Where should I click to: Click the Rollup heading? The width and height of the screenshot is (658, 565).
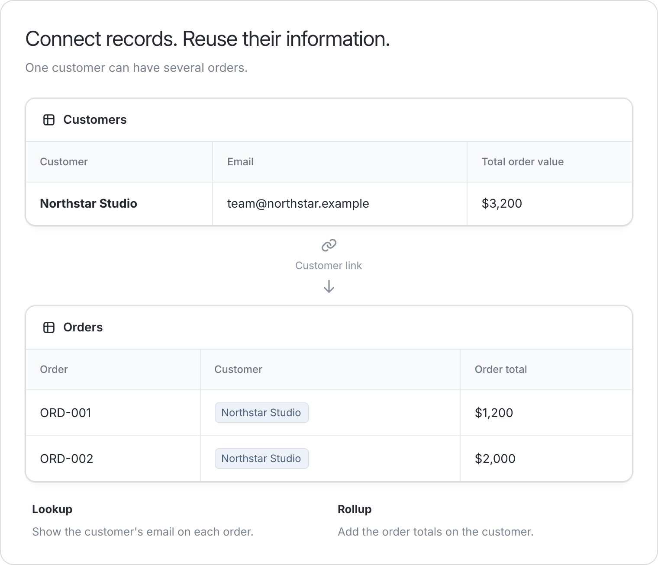click(355, 509)
